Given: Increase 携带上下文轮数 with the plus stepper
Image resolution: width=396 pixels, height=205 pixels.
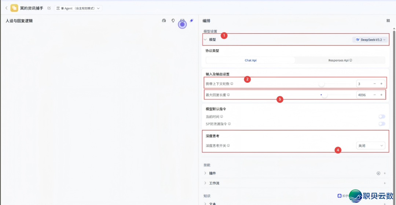Looking at the screenshot, I should 381,84.
